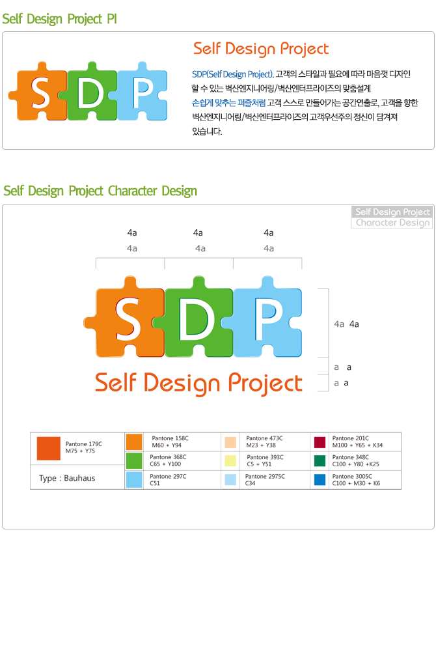Click the Type : Bauhaus label
The image size is (436, 646).
[67, 479]
